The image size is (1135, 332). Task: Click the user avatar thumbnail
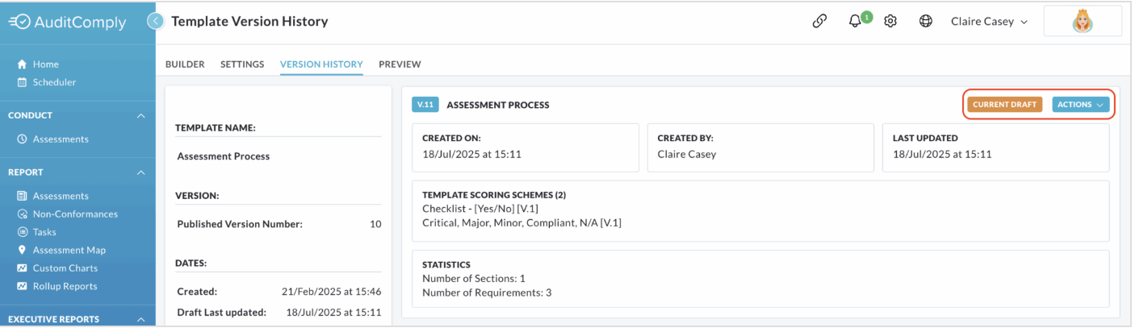(1083, 22)
